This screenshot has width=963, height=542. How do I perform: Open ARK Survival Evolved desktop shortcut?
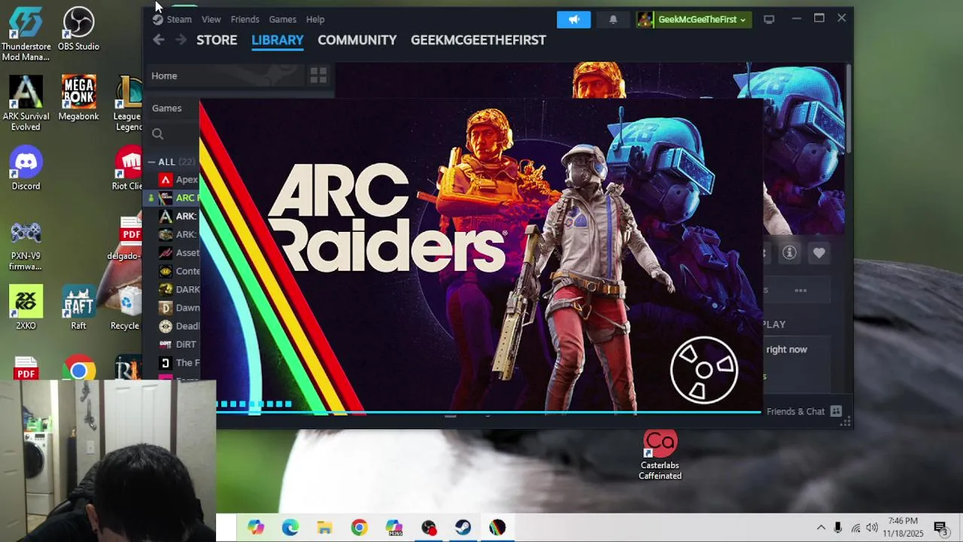point(26,104)
